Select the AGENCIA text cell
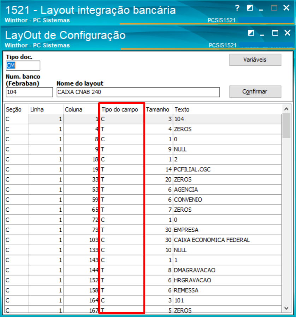The width and height of the screenshot is (296, 318). click(227, 190)
